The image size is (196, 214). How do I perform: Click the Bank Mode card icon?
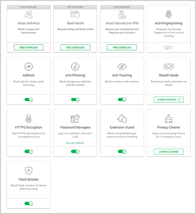75,15
